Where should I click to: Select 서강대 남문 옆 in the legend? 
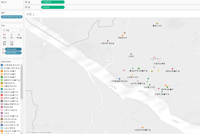coord(9,122)
